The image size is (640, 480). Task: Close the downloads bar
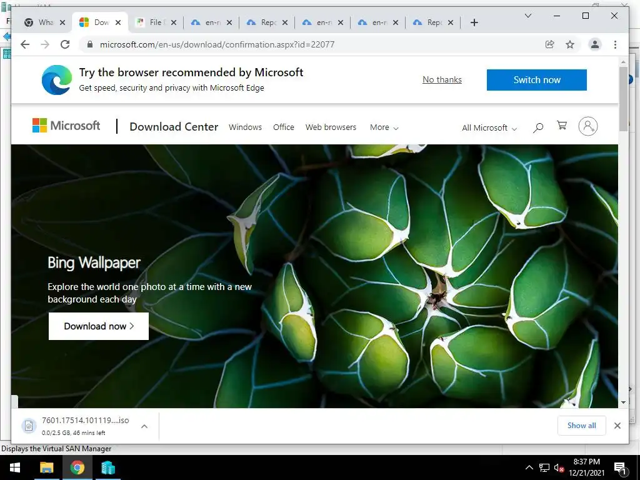click(617, 426)
